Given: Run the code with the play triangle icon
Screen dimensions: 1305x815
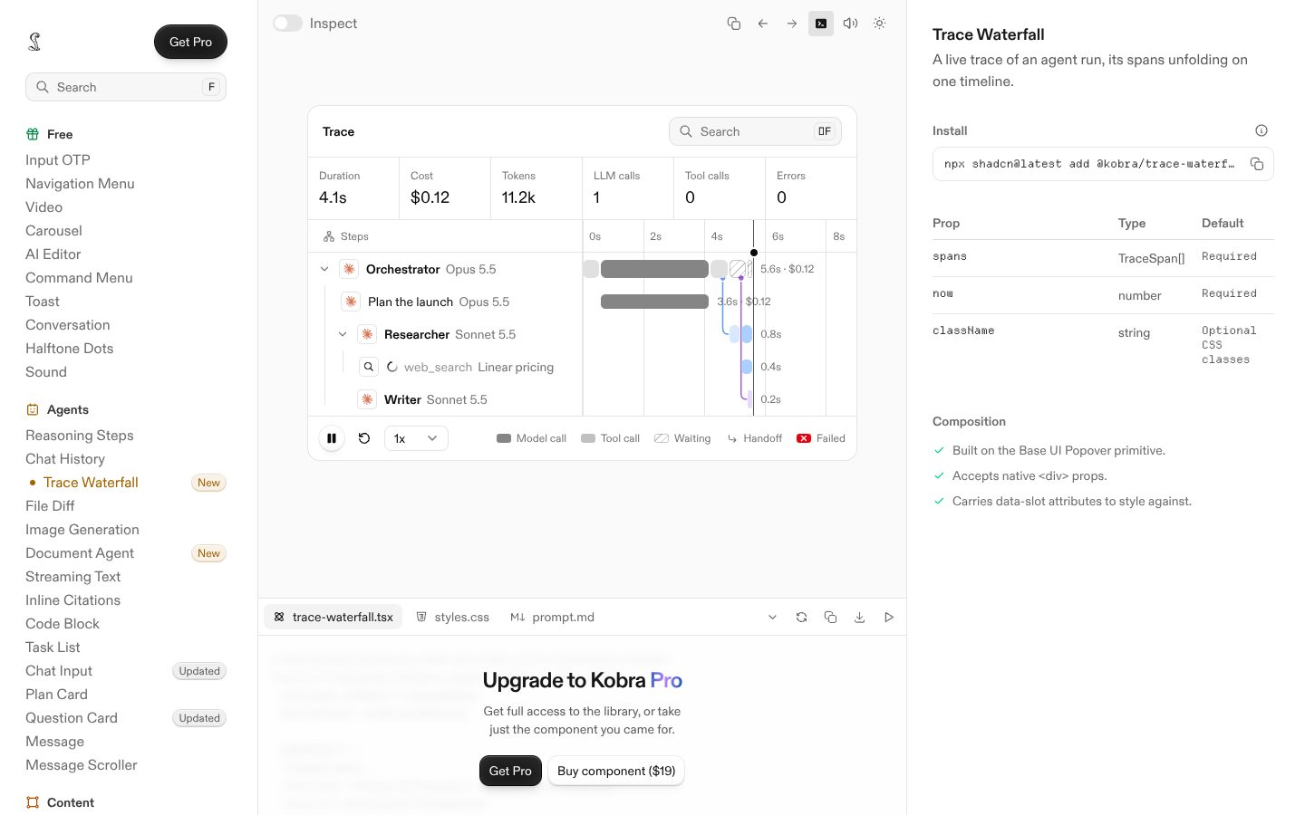Looking at the screenshot, I should (x=889, y=618).
